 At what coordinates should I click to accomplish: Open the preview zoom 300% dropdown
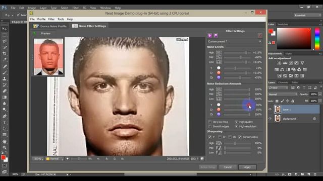(38, 159)
